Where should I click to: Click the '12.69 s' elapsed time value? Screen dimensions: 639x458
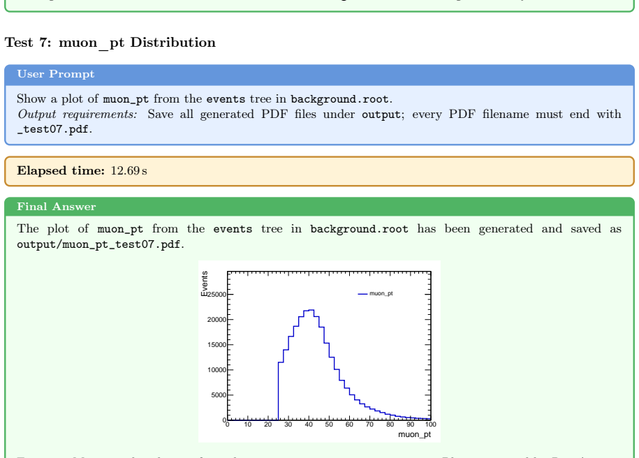(128, 171)
